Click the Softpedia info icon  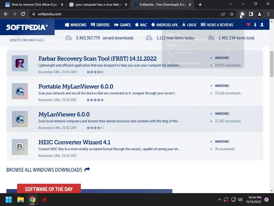click(255, 25)
